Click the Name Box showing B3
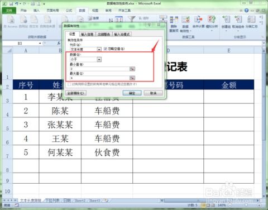The height and width of the screenshot is (210, 268). click(x=20, y=43)
